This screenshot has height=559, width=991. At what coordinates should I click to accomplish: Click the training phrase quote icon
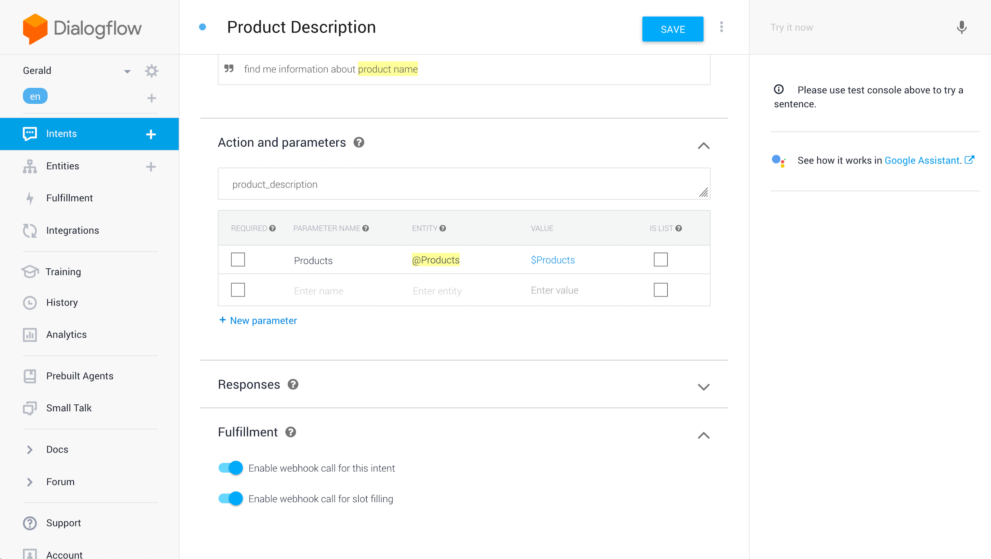pos(229,69)
